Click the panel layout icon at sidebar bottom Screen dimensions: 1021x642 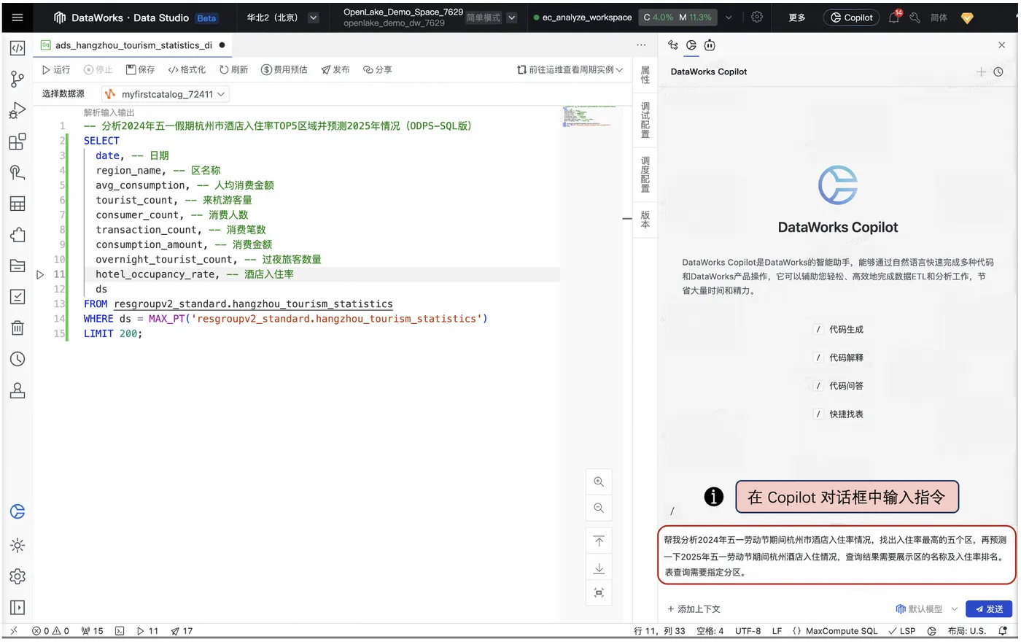(18, 608)
